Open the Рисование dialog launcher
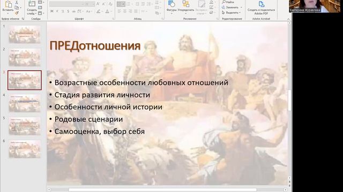This screenshot has height=192, width=343. tap(218, 19)
